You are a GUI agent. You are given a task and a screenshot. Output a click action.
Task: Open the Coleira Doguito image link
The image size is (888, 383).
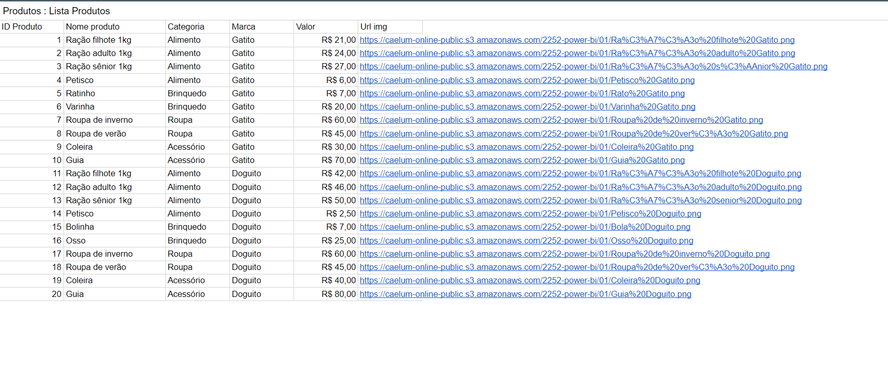(530, 280)
